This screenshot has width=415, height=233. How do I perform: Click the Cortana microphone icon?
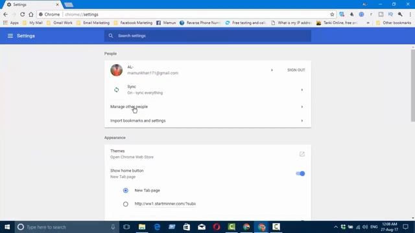(x=113, y=227)
